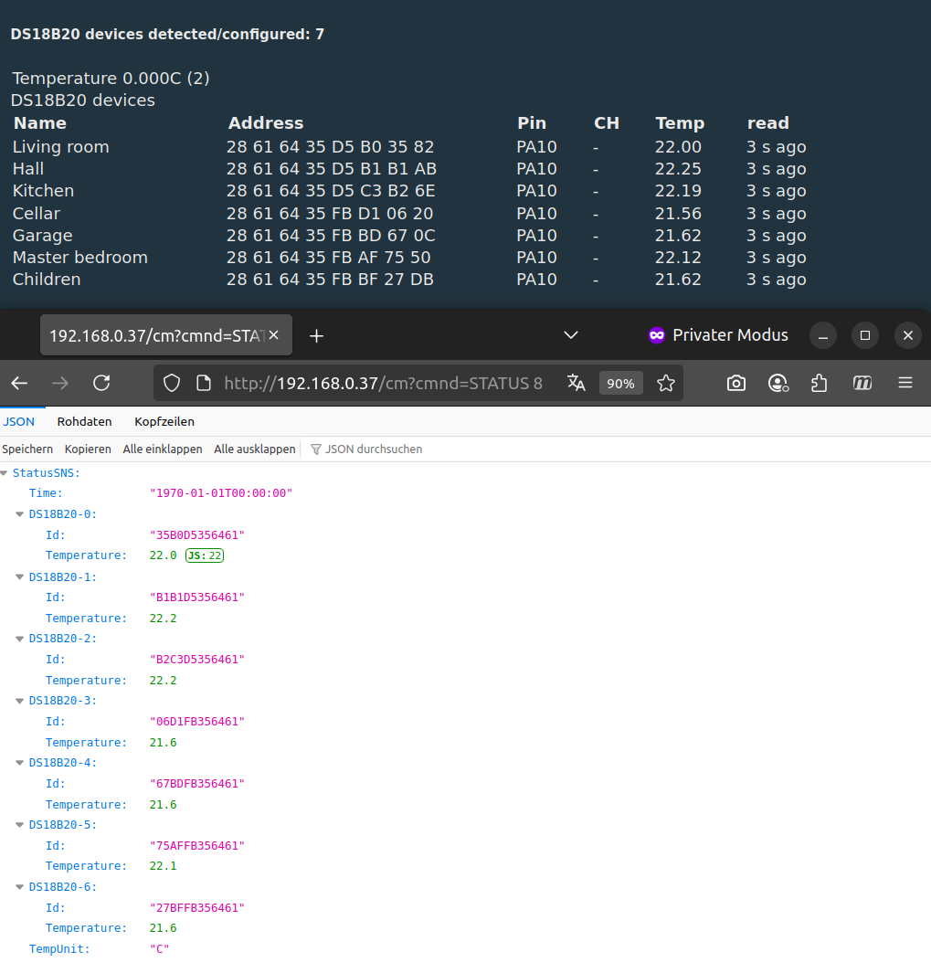Collapse the DS18B20-2 node
The image size is (931, 973).
[20, 639]
